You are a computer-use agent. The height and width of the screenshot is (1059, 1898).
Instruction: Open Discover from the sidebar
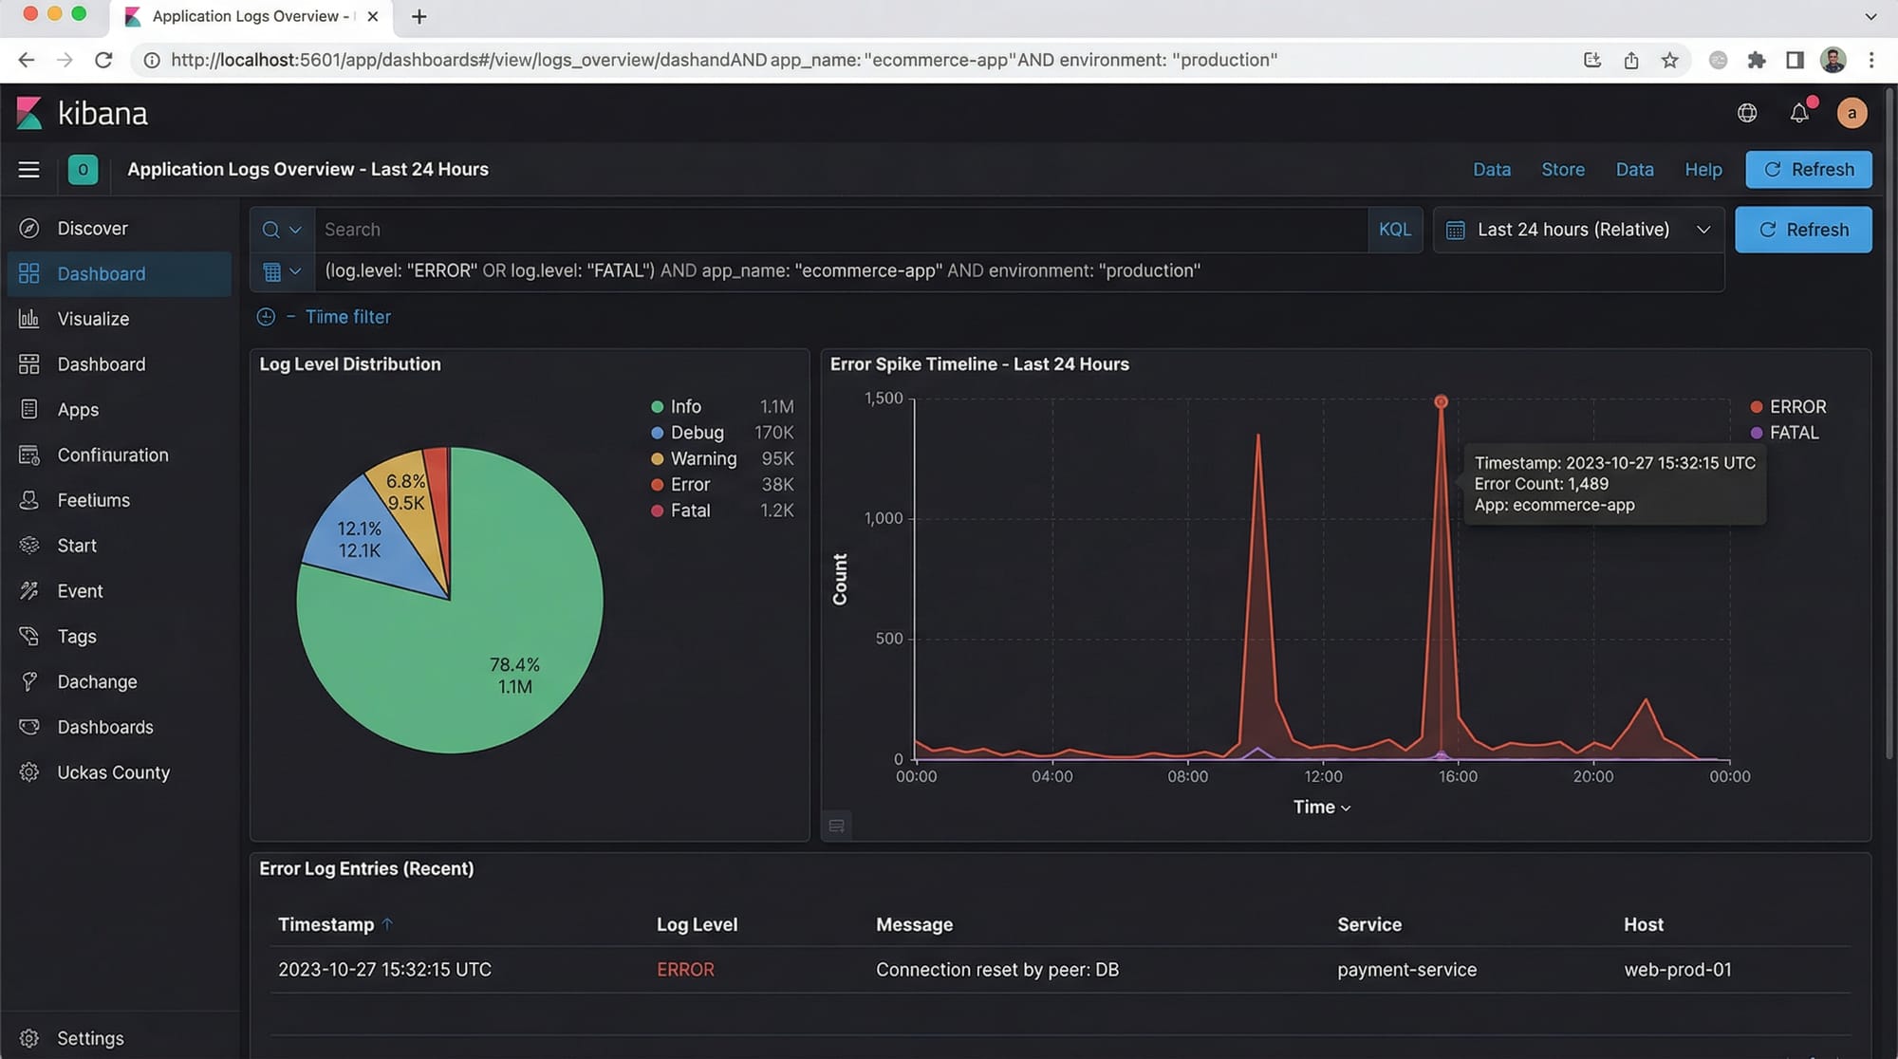click(92, 229)
